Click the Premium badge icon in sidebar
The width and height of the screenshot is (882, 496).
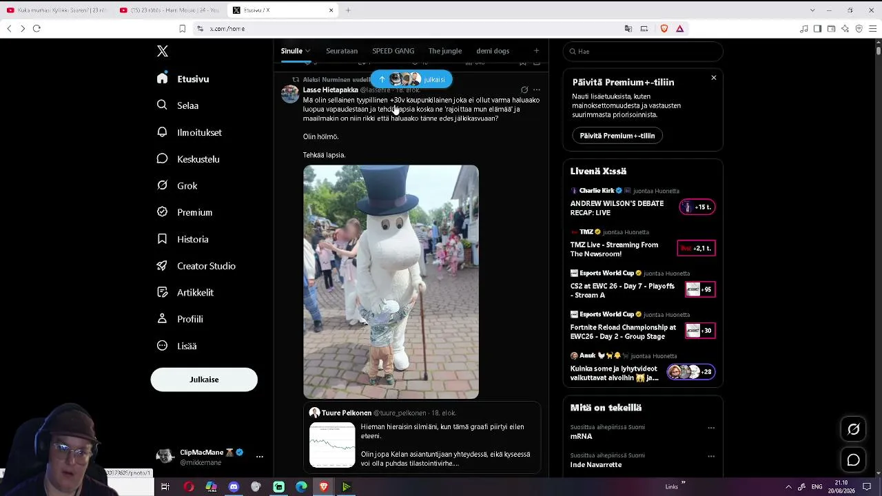pyautogui.click(x=162, y=212)
